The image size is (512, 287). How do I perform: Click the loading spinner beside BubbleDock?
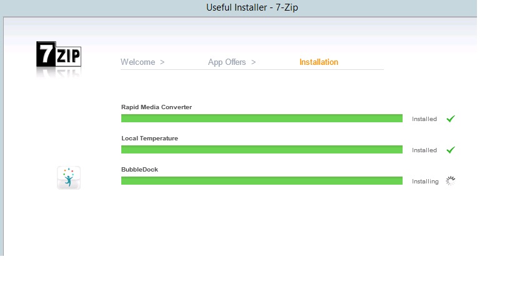pos(450,181)
